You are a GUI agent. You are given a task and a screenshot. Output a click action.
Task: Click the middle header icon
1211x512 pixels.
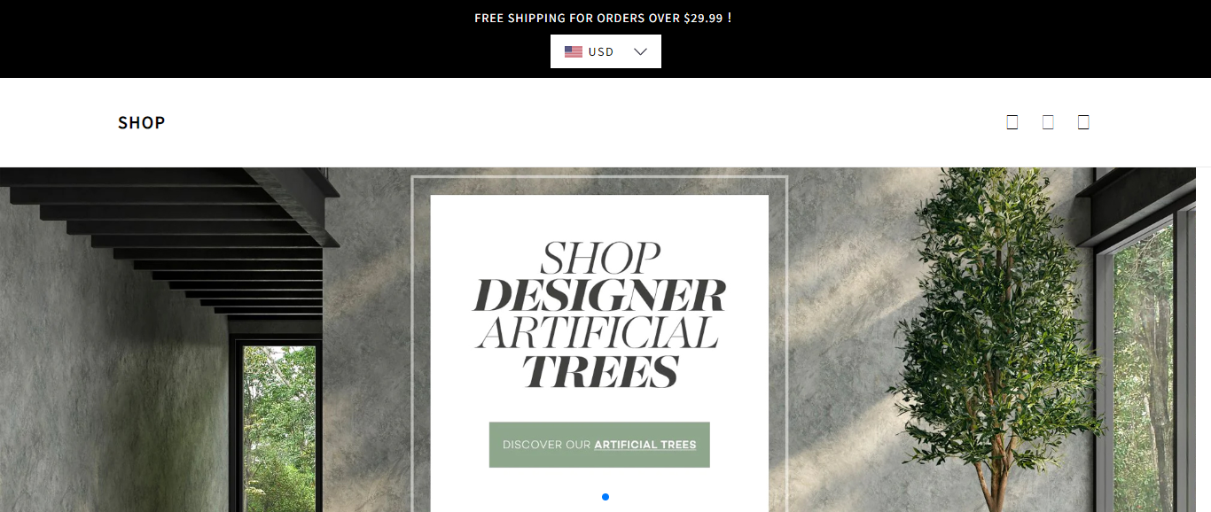(1048, 122)
